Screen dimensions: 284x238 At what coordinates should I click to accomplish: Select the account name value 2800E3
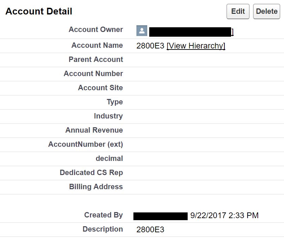(150, 46)
